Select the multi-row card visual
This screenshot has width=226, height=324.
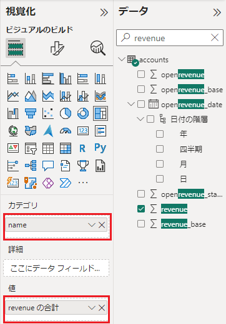coord(101,131)
